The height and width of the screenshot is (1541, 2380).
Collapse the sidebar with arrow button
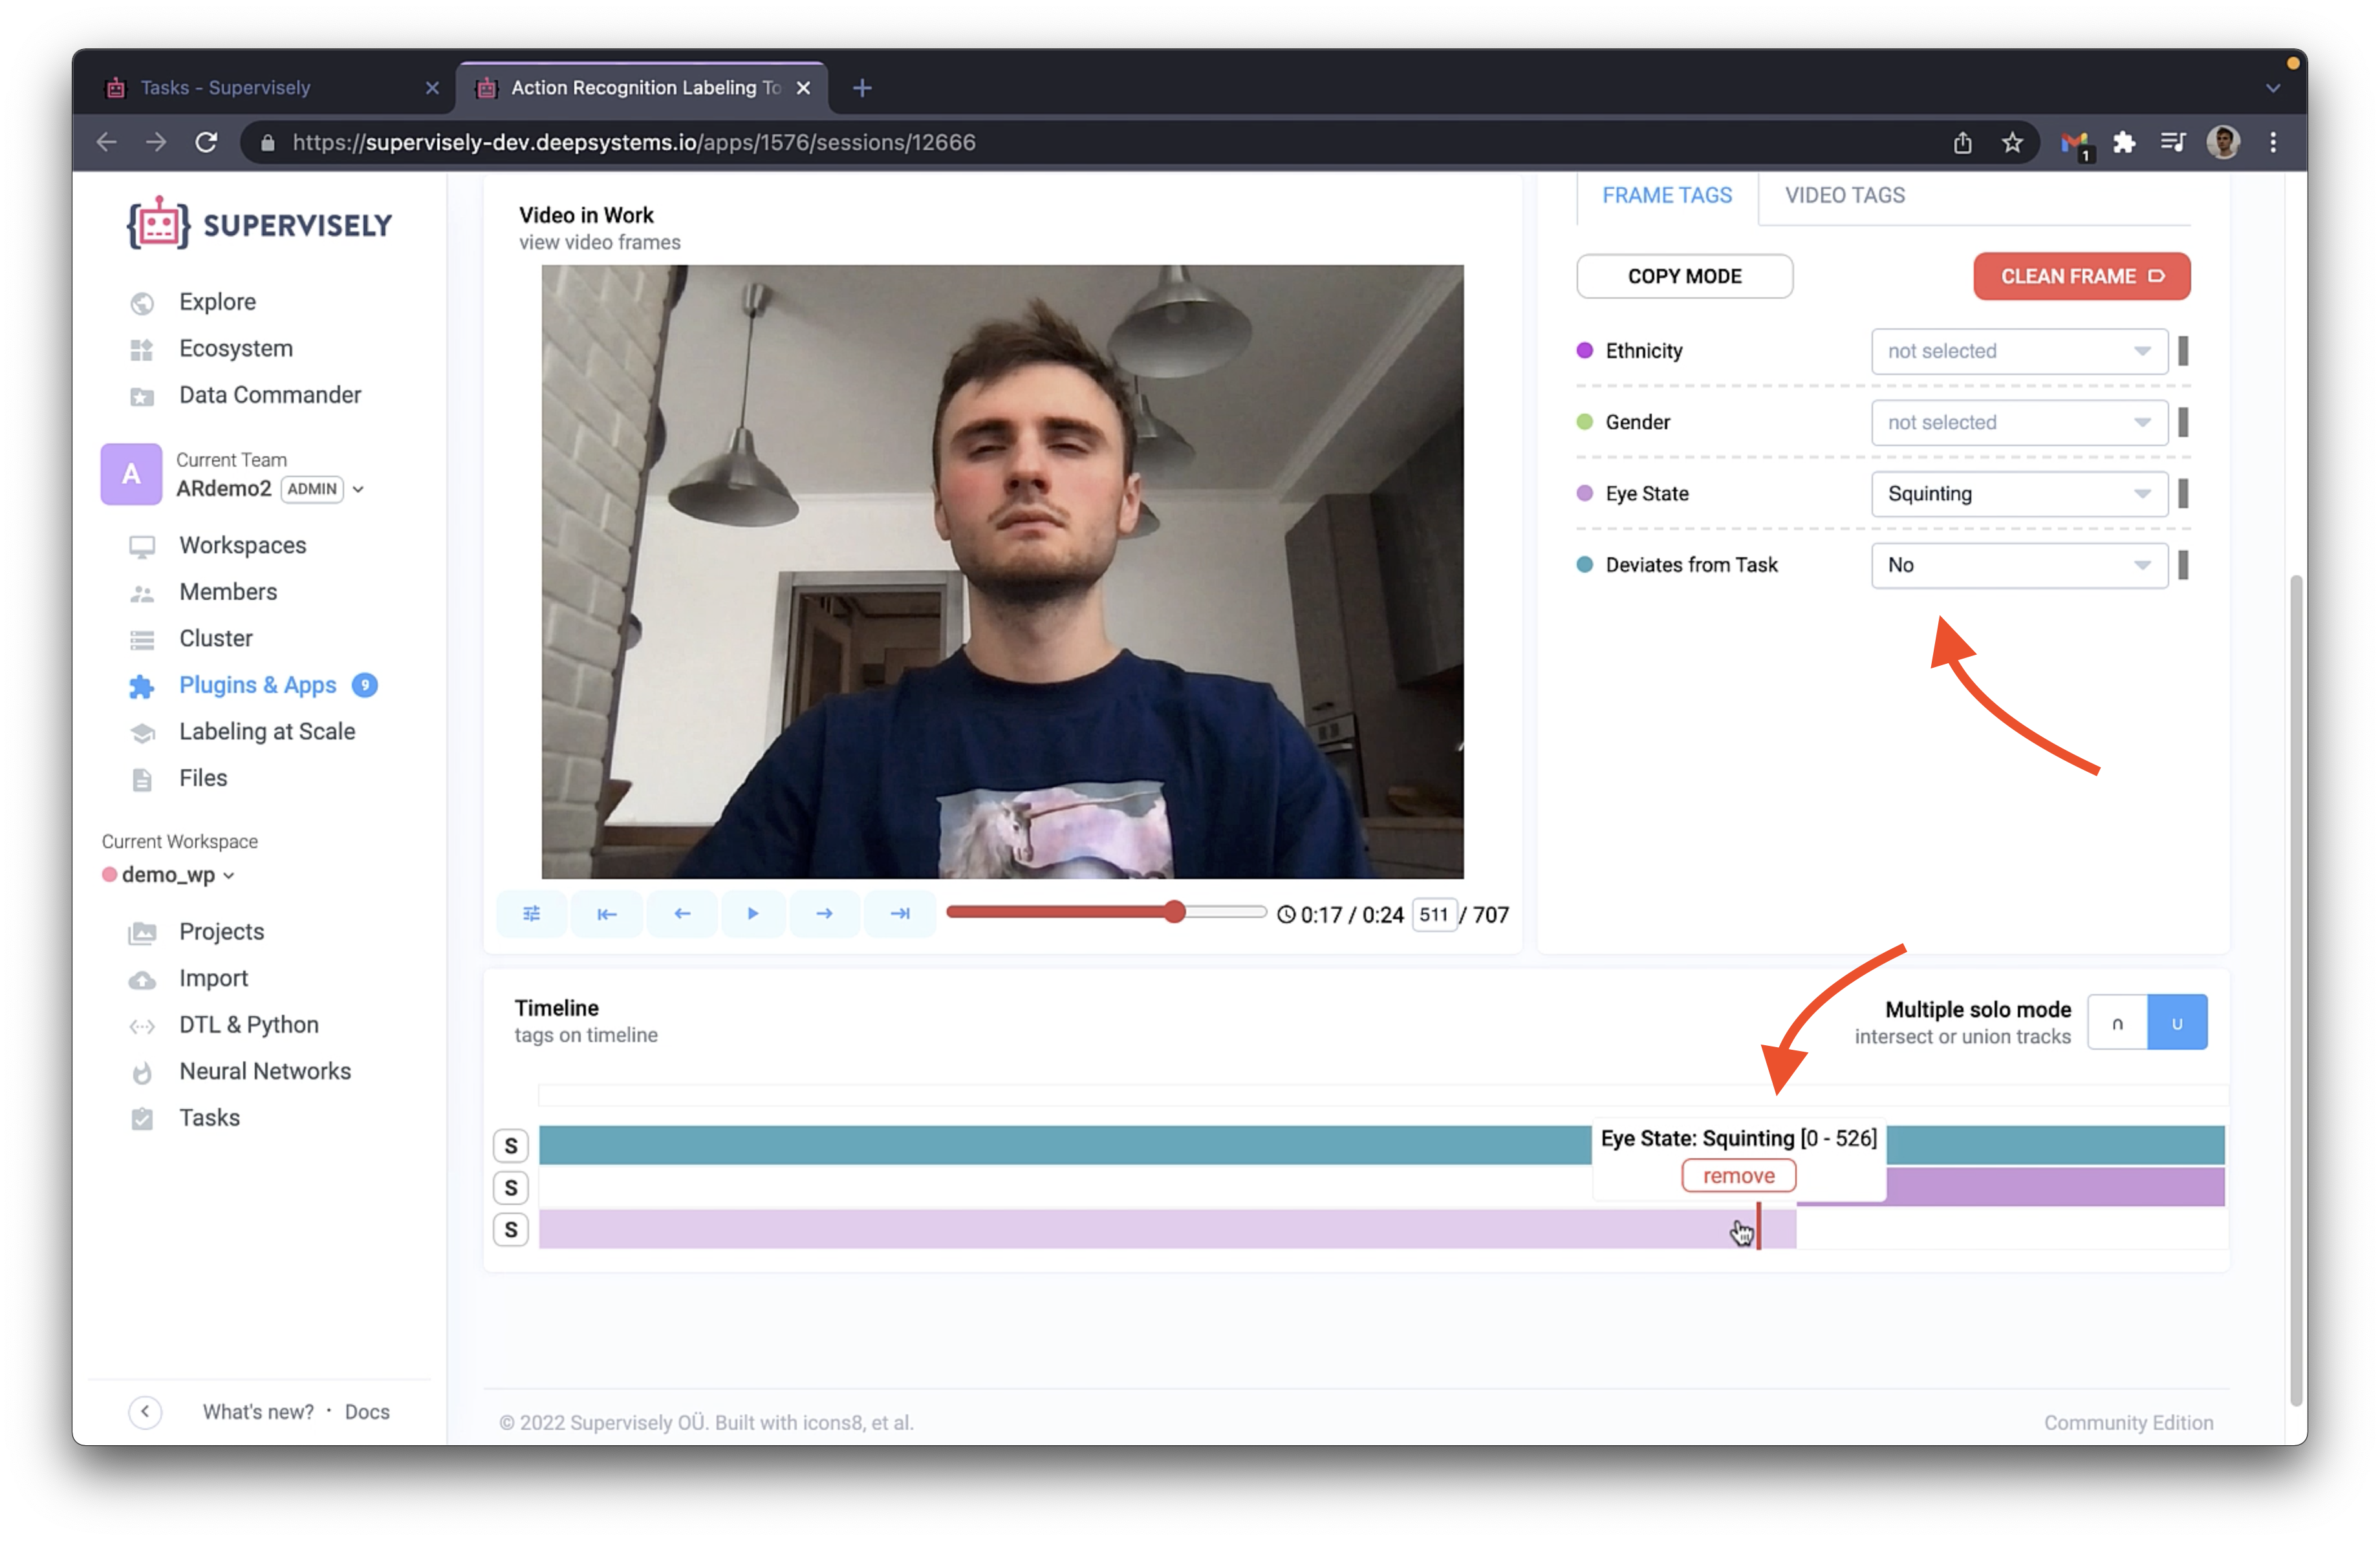tap(145, 1412)
